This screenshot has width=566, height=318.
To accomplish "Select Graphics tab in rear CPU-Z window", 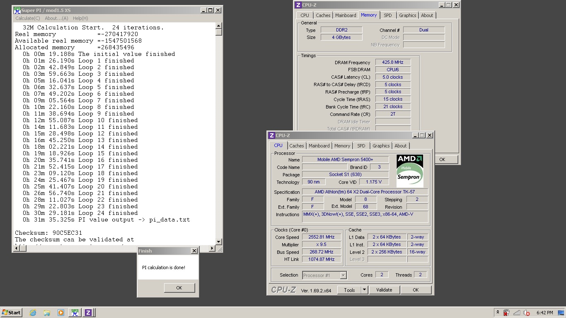I will [408, 15].
